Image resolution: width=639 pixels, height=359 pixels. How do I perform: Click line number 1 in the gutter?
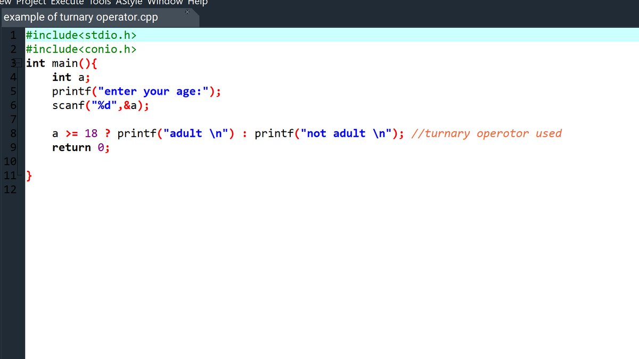12,35
